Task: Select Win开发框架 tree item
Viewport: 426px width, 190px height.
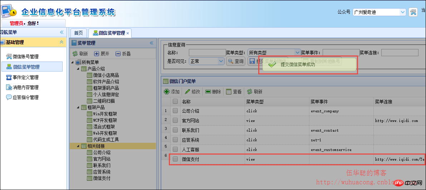Action: (105, 114)
